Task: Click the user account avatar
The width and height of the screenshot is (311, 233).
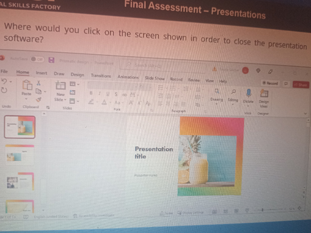Action: (x=246, y=70)
